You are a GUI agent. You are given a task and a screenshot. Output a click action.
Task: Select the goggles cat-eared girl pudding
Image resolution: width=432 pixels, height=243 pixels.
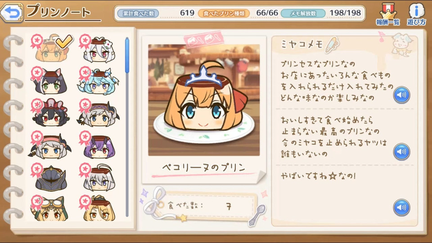click(50, 208)
